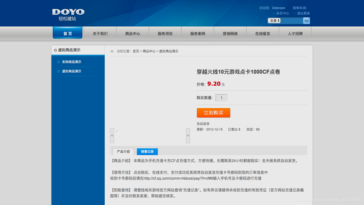Click the 浏览：68 view count

tap(253, 129)
